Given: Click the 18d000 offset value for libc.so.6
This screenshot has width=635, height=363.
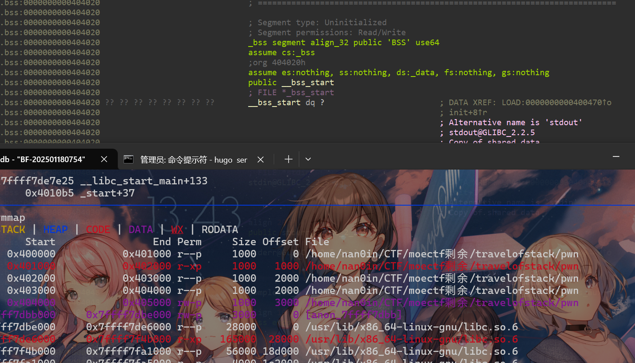Looking at the screenshot, I should (x=281, y=351).
